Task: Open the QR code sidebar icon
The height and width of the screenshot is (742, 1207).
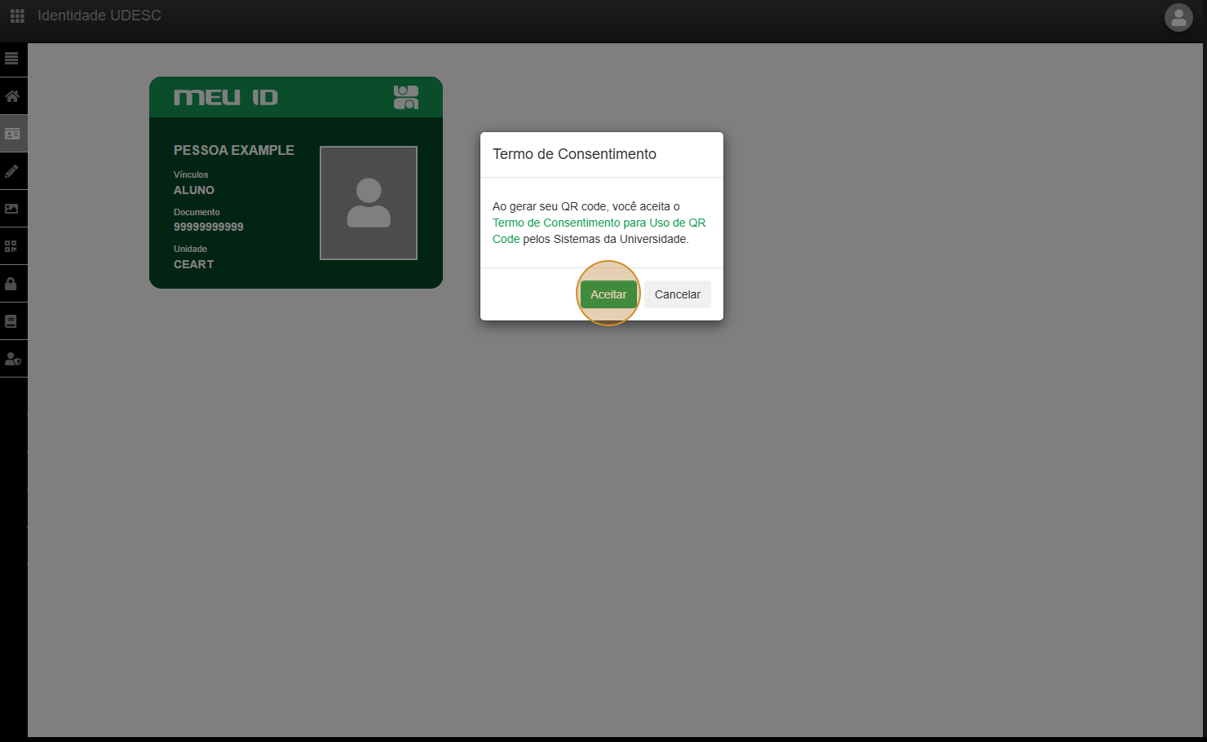Action: pos(11,246)
